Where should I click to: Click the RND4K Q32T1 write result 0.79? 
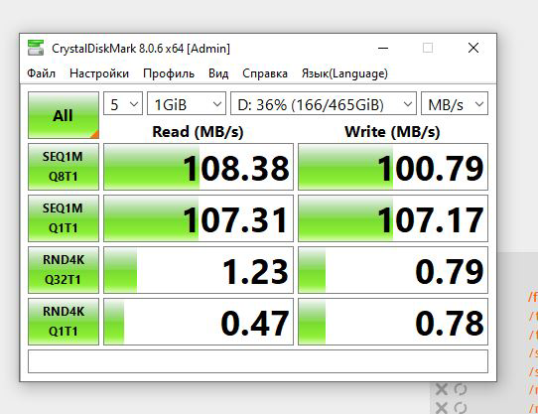pyautogui.click(x=393, y=270)
